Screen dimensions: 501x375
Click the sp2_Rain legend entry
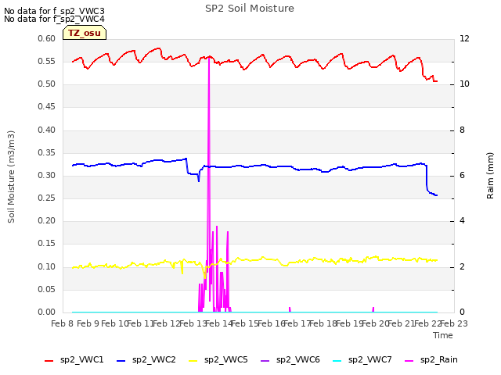click(x=431, y=360)
